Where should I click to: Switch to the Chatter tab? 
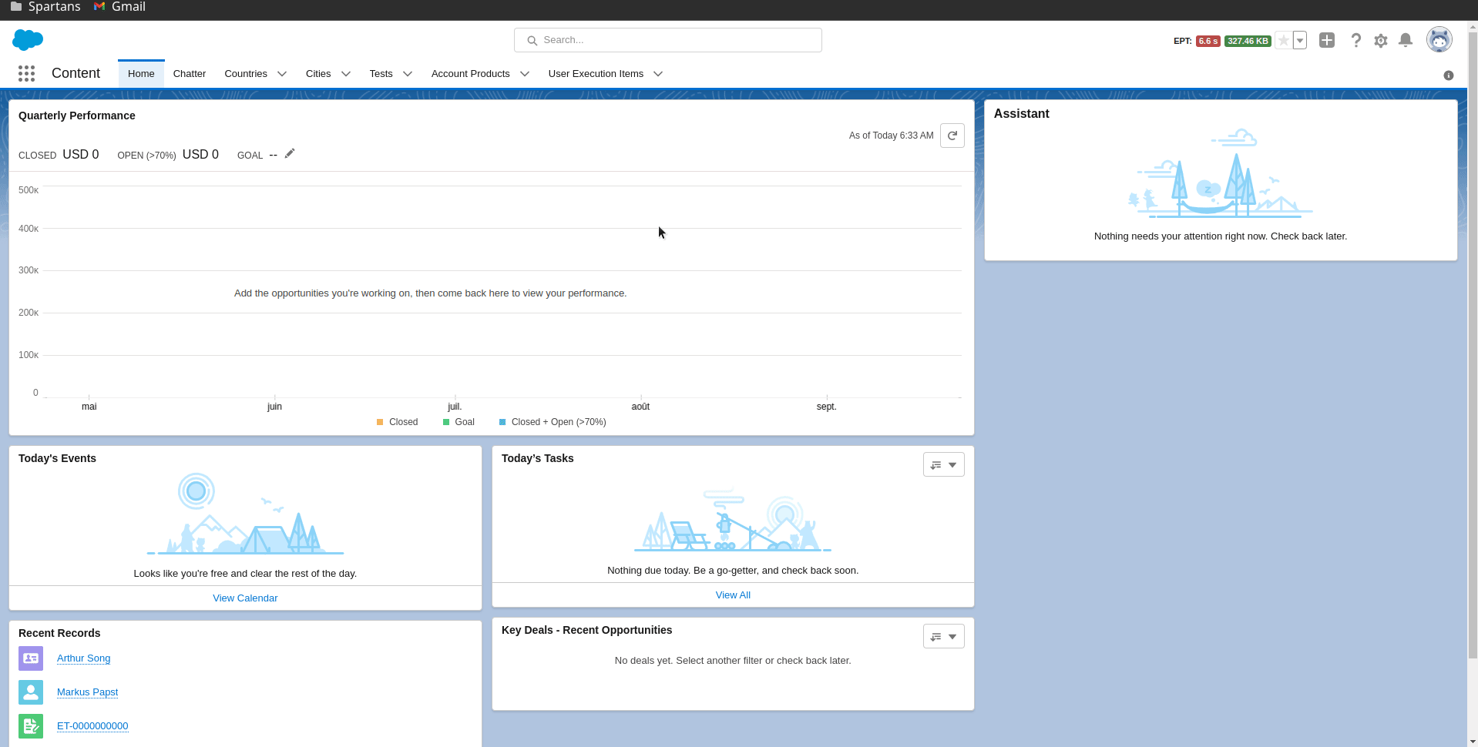coord(190,74)
